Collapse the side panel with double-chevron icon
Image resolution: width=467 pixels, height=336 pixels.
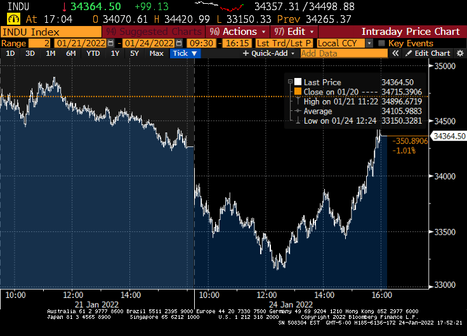(x=395, y=54)
